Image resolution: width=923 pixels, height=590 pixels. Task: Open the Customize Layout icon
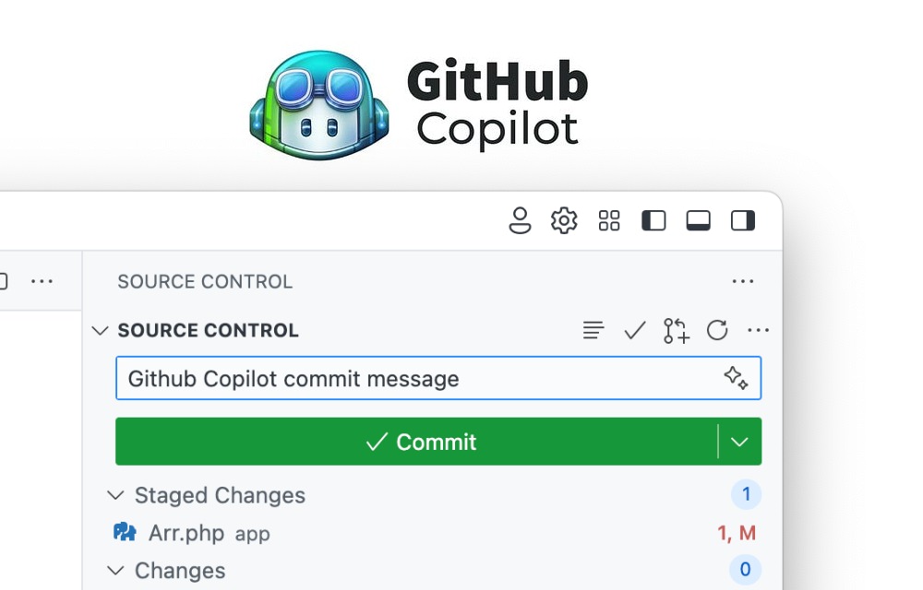(x=608, y=220)
